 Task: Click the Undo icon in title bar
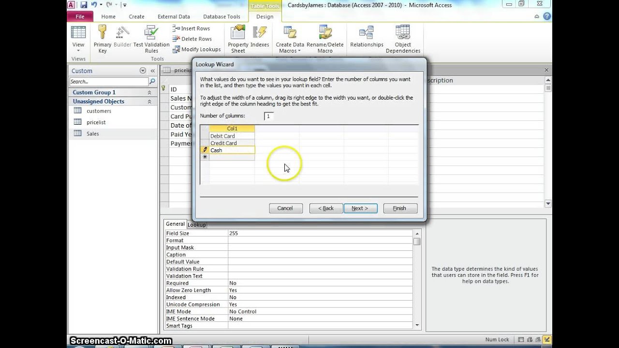[94, 5]
